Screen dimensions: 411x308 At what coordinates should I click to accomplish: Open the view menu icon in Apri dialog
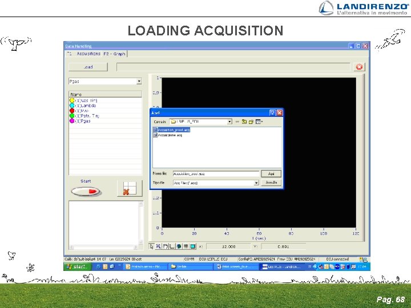[259, 121]
